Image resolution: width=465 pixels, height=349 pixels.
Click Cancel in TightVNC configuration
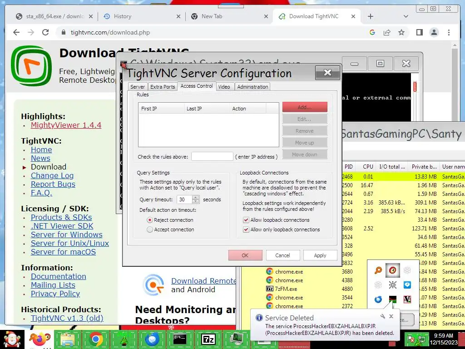[x=282, y=255]
